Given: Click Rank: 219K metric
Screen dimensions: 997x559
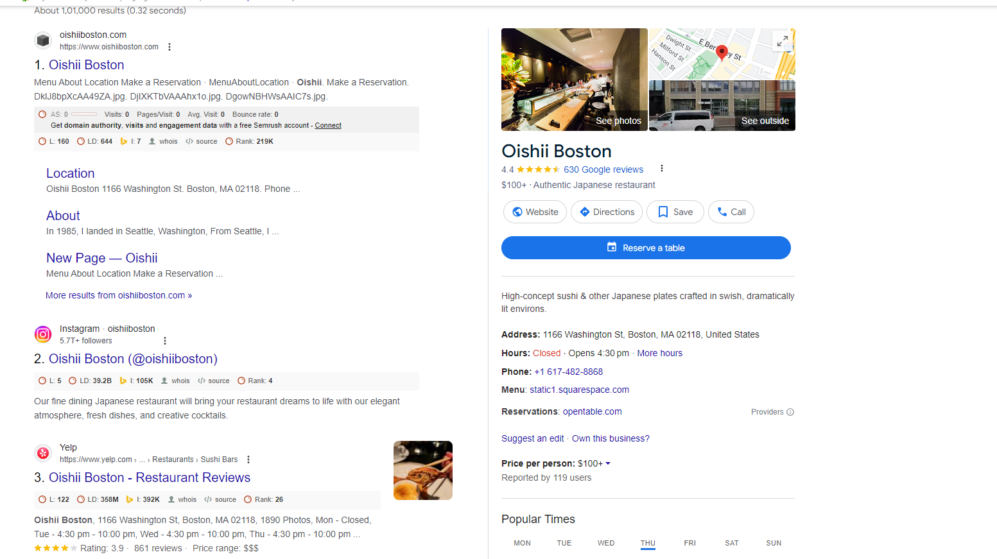Looking at the screenshot, I should pyautogui.click(x=249, y=141).
